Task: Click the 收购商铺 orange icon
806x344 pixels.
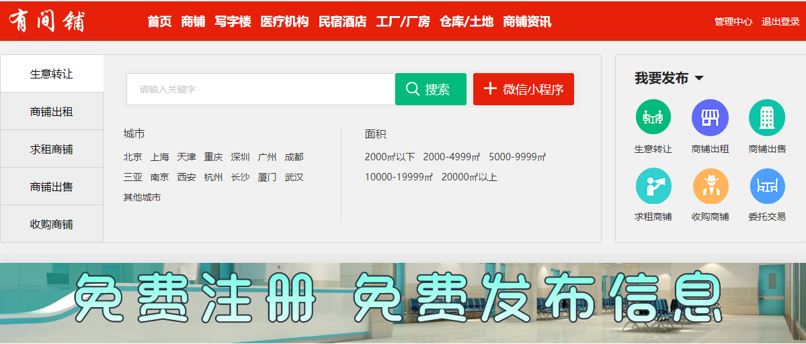Action: [710, 186]
